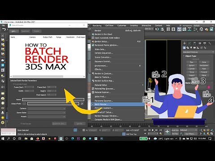This screenshot has height=161, width=215.
Task: Toggle the Scene Explorer toolbar icon
Action: (x=168, y=29)
